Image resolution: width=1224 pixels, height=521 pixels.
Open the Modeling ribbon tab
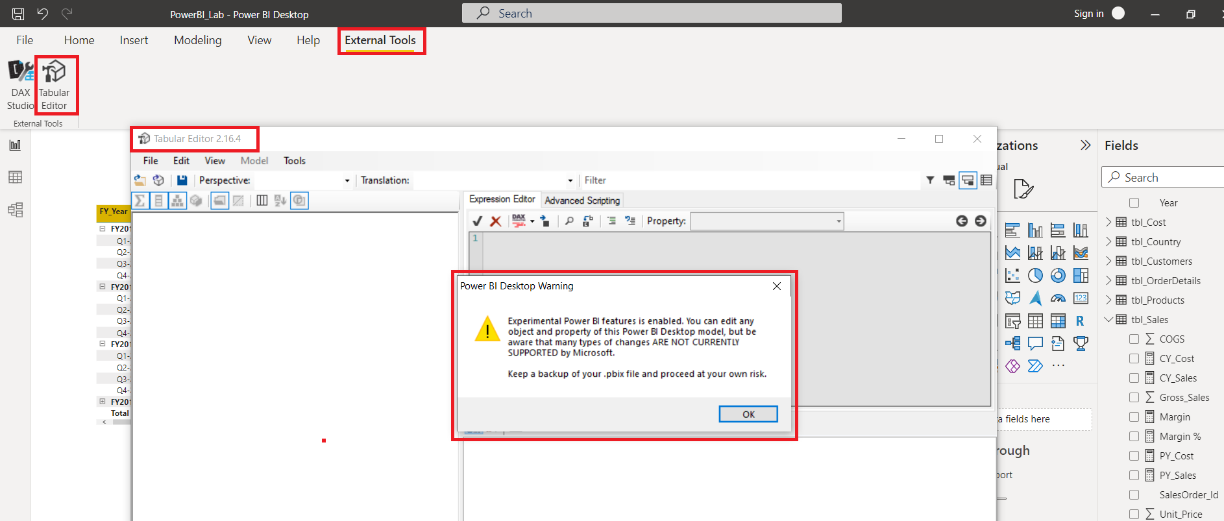coord(198,40)
